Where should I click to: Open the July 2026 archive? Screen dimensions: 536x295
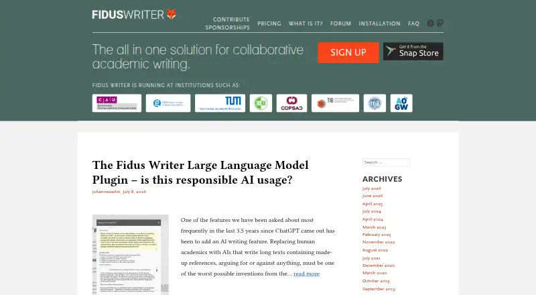point(372,188)
